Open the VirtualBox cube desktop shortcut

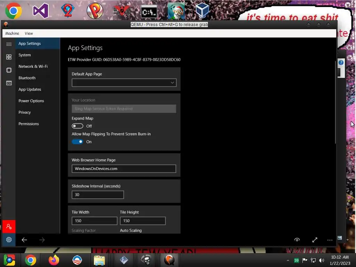pyautogui.click(x=202, y=10)
